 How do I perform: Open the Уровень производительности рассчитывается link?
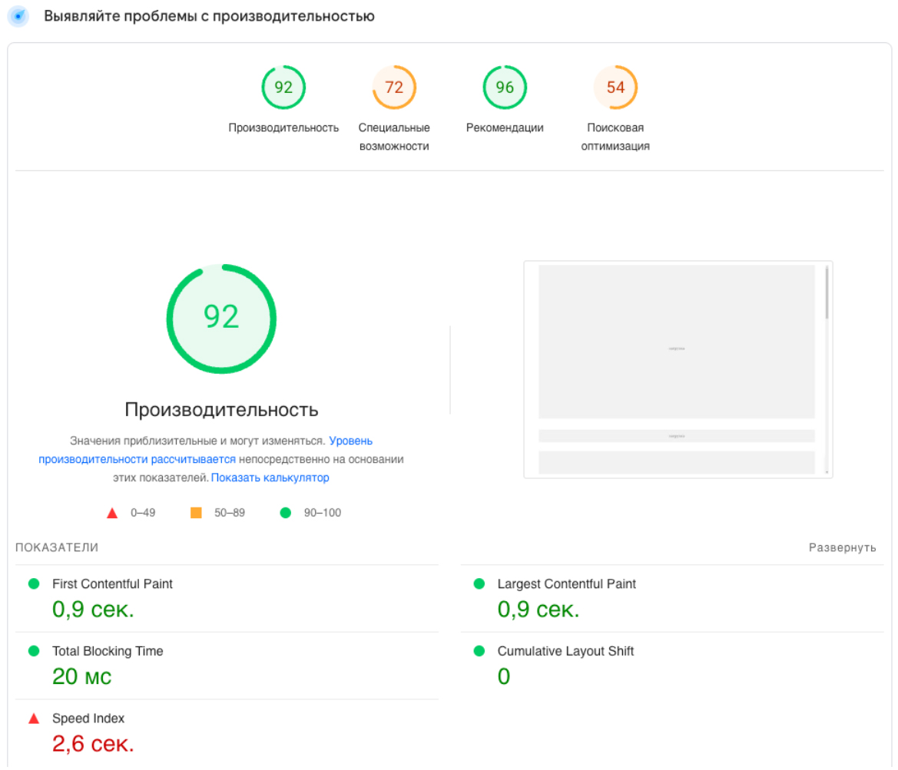[x=137, y=459]
